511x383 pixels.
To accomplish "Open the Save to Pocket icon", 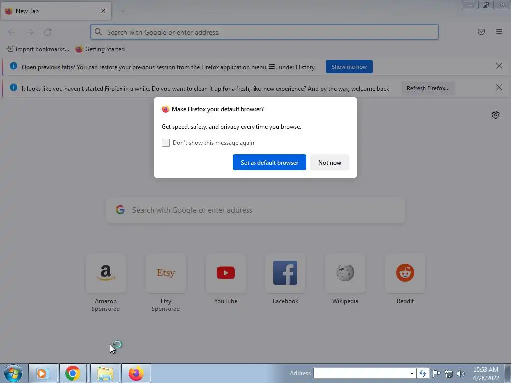I will [x=481, y=32].
